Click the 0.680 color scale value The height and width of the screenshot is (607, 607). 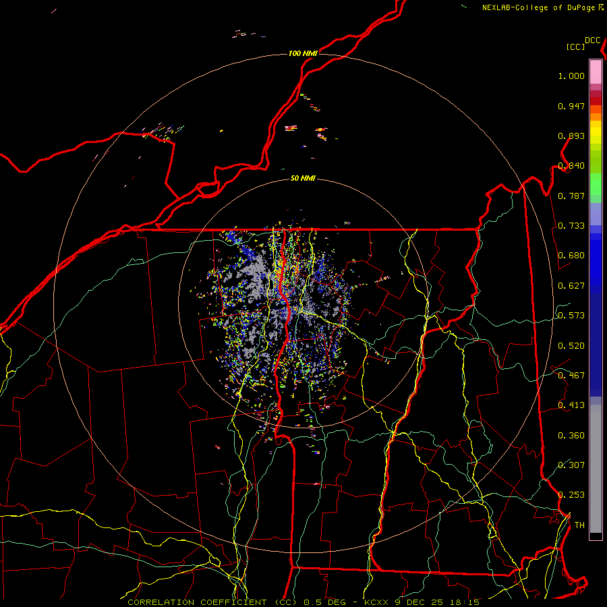(x=571, y=256)
